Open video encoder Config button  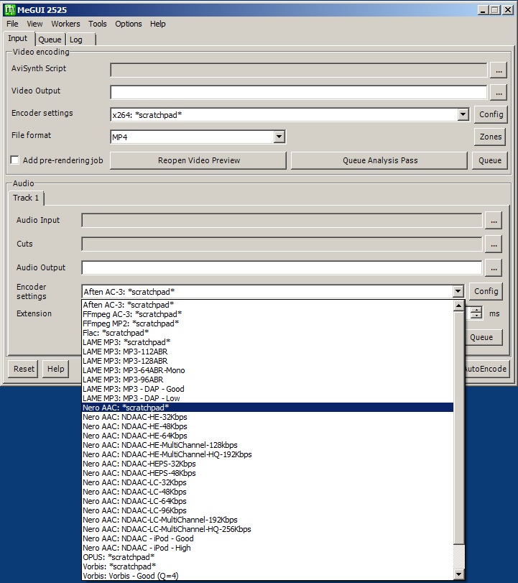(491, 114)
